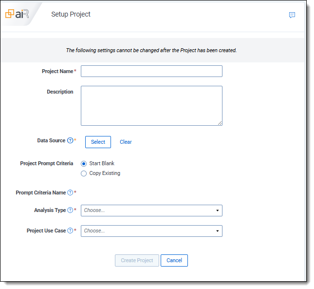Select the Start Blank radio option

pos(84,164)
